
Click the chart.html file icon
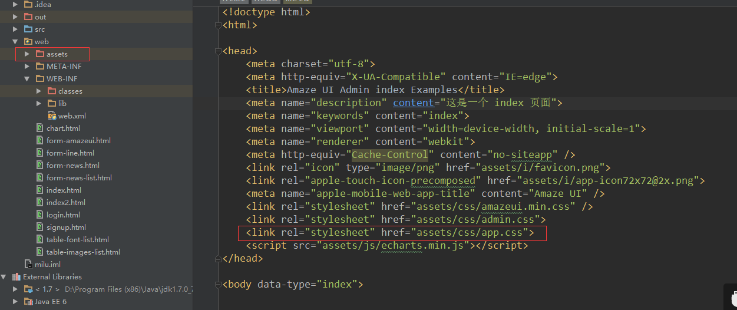pyautogui.click(x=41, y=128)
